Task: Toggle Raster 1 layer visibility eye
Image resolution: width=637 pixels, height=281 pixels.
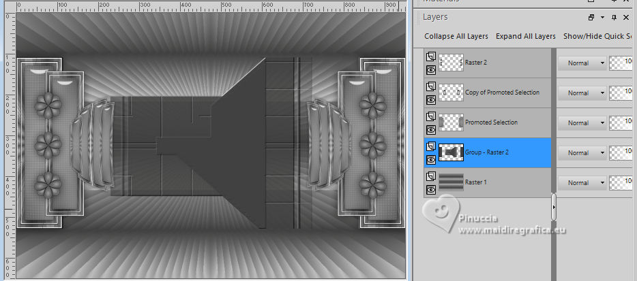Action: [431, 190]
